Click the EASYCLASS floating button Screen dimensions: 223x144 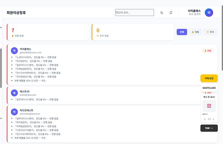coord(209,88)
